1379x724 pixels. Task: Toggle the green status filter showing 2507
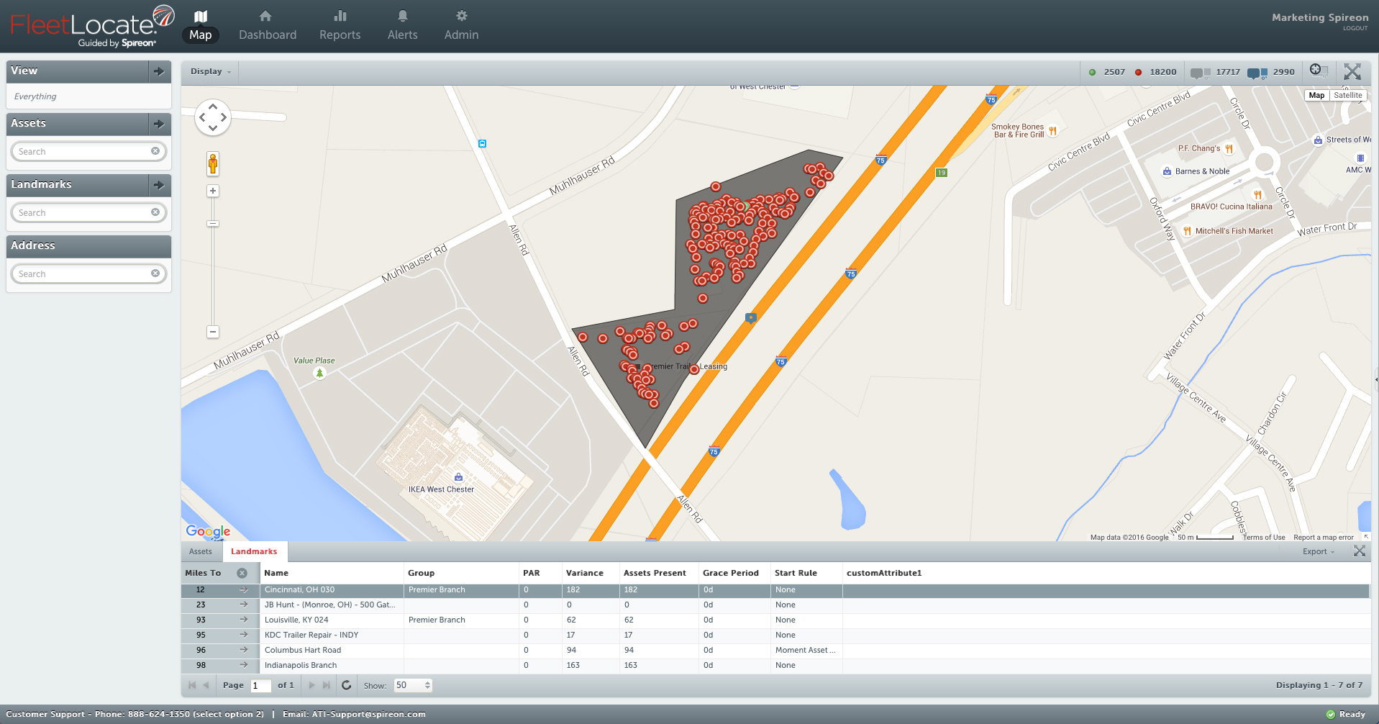click(x=1107, y=72)
